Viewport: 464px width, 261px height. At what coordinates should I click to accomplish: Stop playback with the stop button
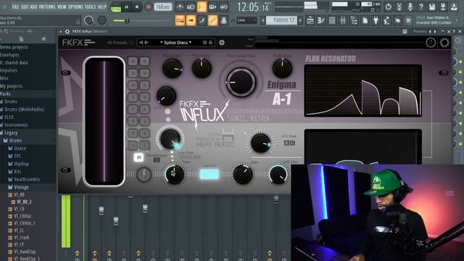(137, 7)
